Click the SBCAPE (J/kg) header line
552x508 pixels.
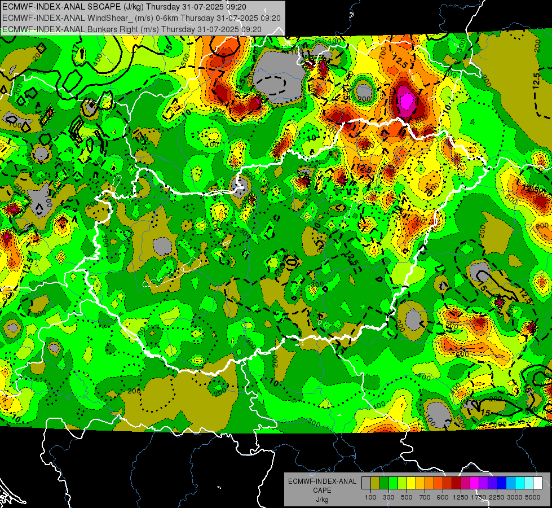(124, 7)
